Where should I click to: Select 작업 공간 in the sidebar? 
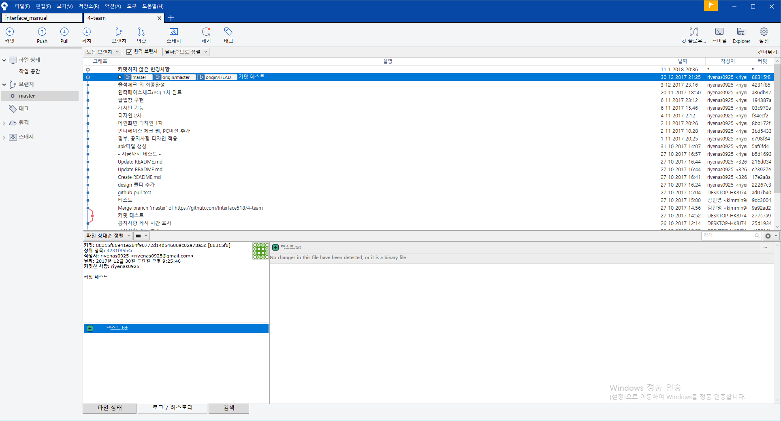click(x=30, y=71)
